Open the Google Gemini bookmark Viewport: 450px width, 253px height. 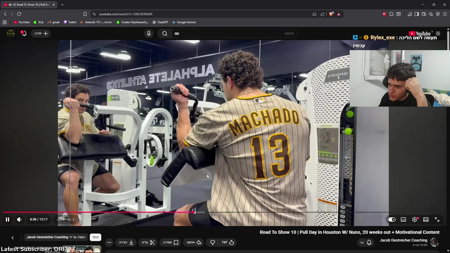[184, 22]
